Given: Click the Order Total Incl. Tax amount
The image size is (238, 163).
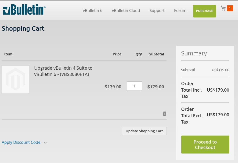Looking at the screenshot, I should (x=218, y=90).
